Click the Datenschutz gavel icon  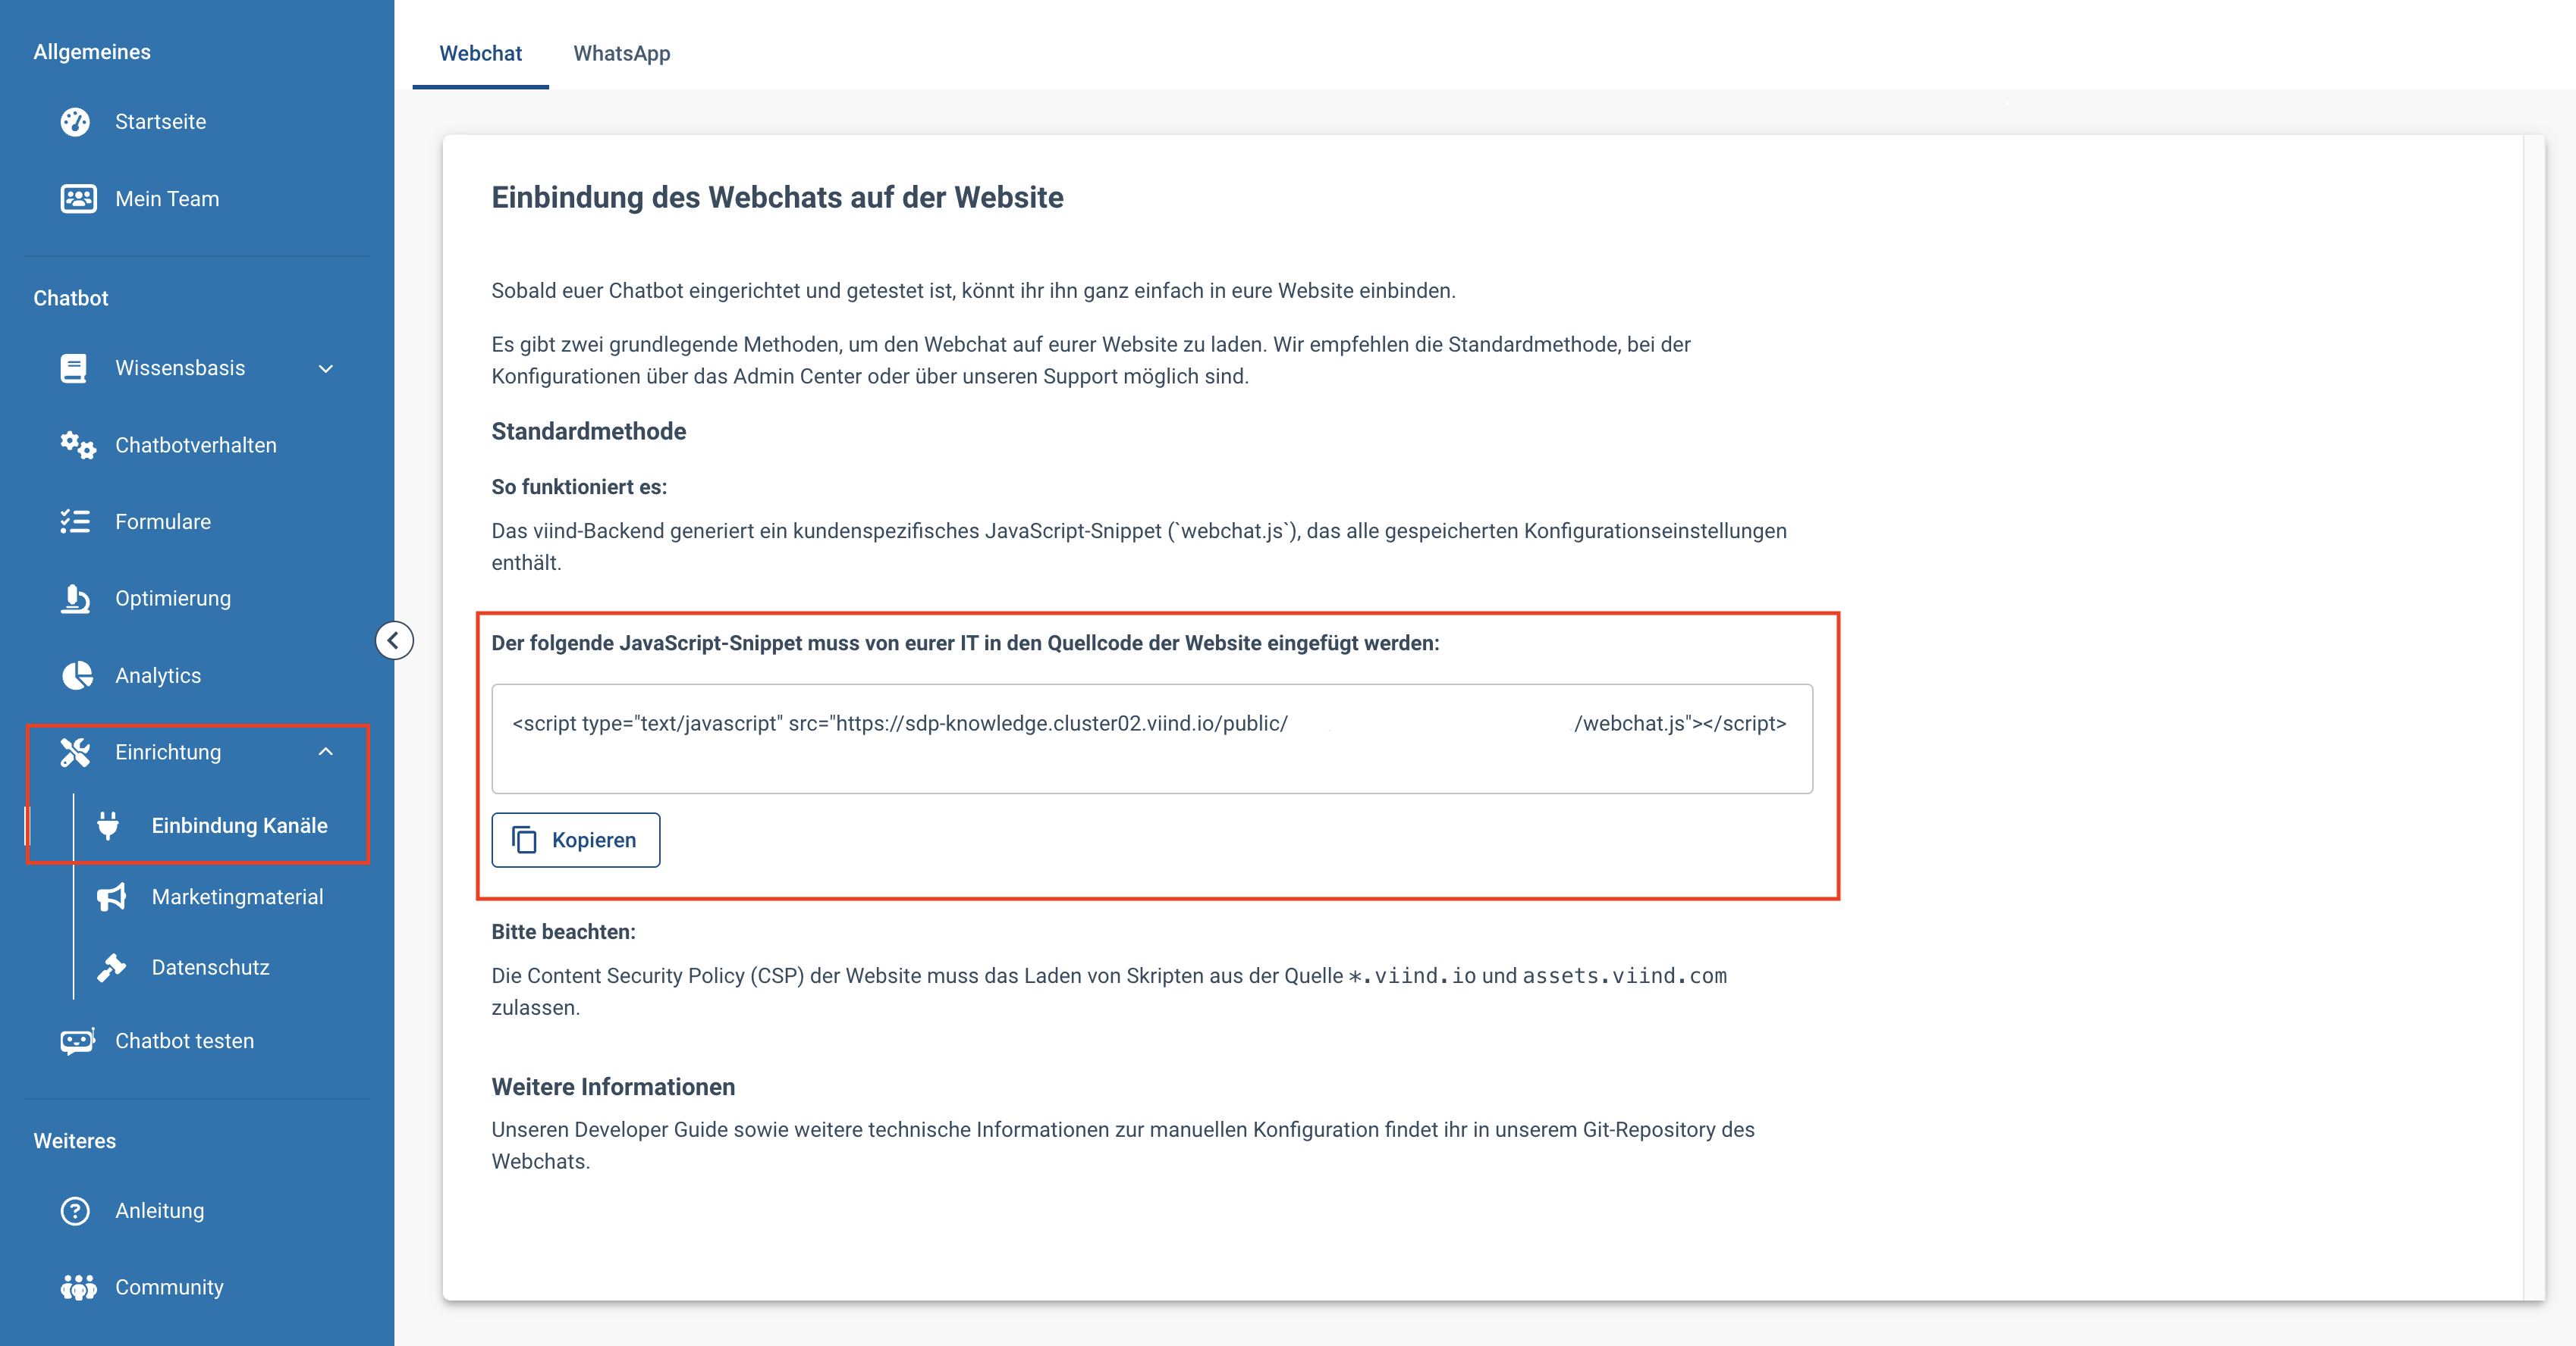pyautogui.click(x=112, y=967)
